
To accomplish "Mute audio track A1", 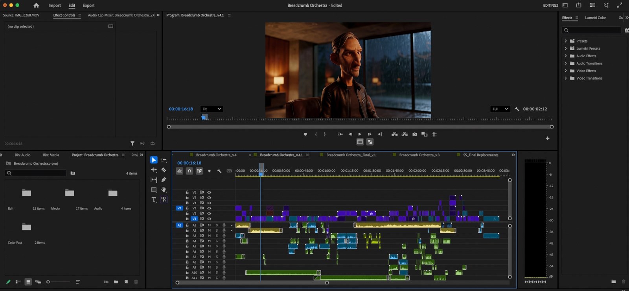I will (209, 225).
